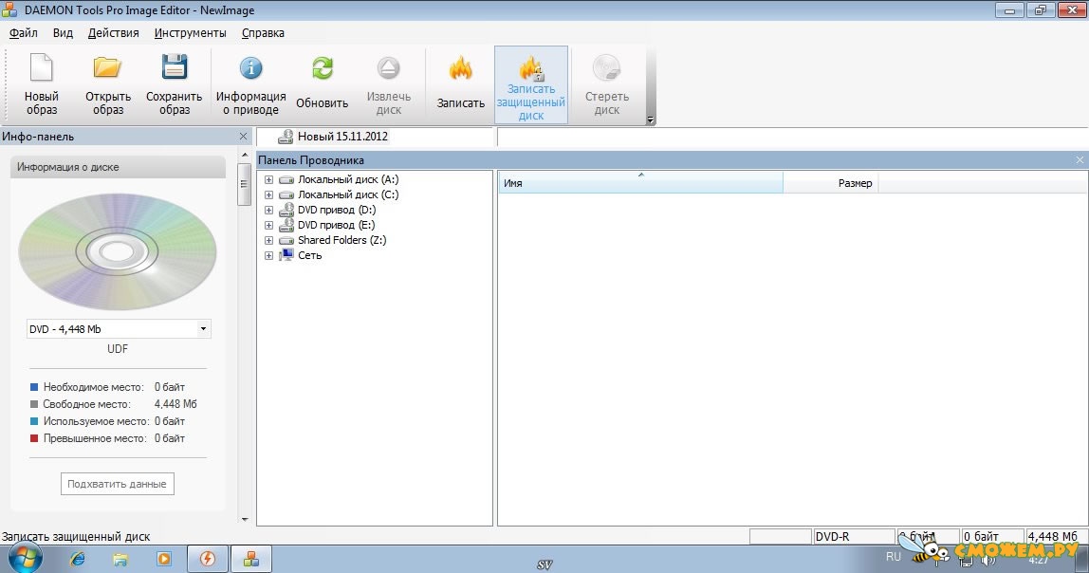Open the Справка menu

263,32
